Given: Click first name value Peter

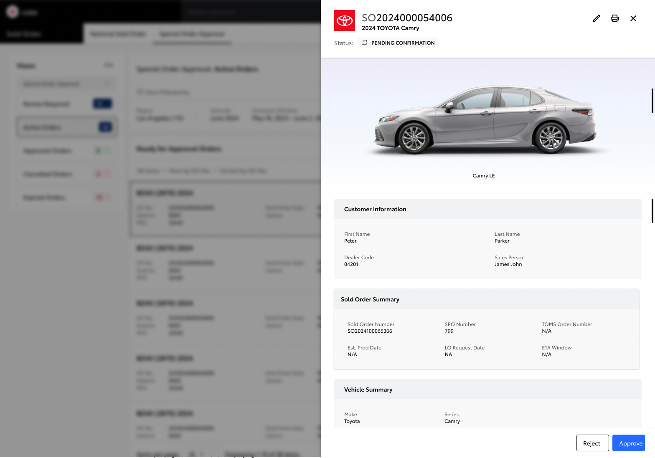Looking at the screenshot, I should 350,241.
